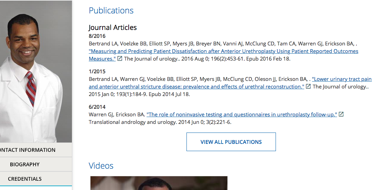Click external link icon after "Measures." title
The height and width of the screenshot is (190, 375).
click(x=120, y=59)
